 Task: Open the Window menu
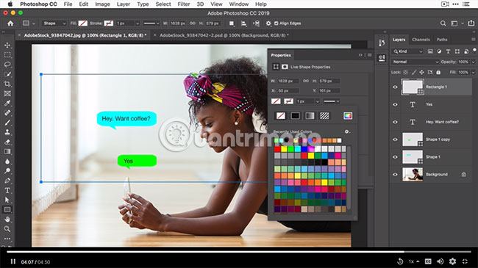pyautogui.click(x=239, y=4)
